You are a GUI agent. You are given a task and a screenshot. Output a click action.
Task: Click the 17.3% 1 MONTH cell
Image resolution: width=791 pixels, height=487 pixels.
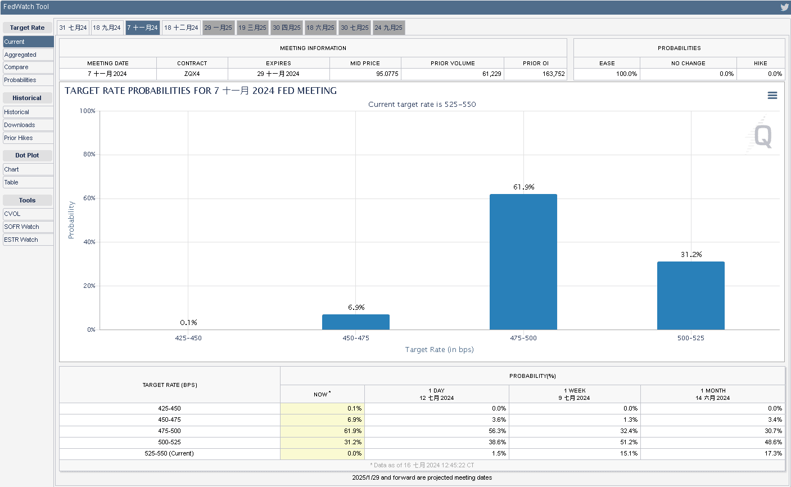point(712,453)
